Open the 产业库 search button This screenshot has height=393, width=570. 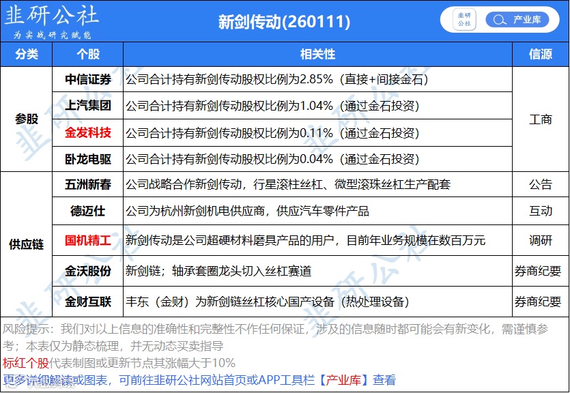pyautogui.click(x=517, y=20)
